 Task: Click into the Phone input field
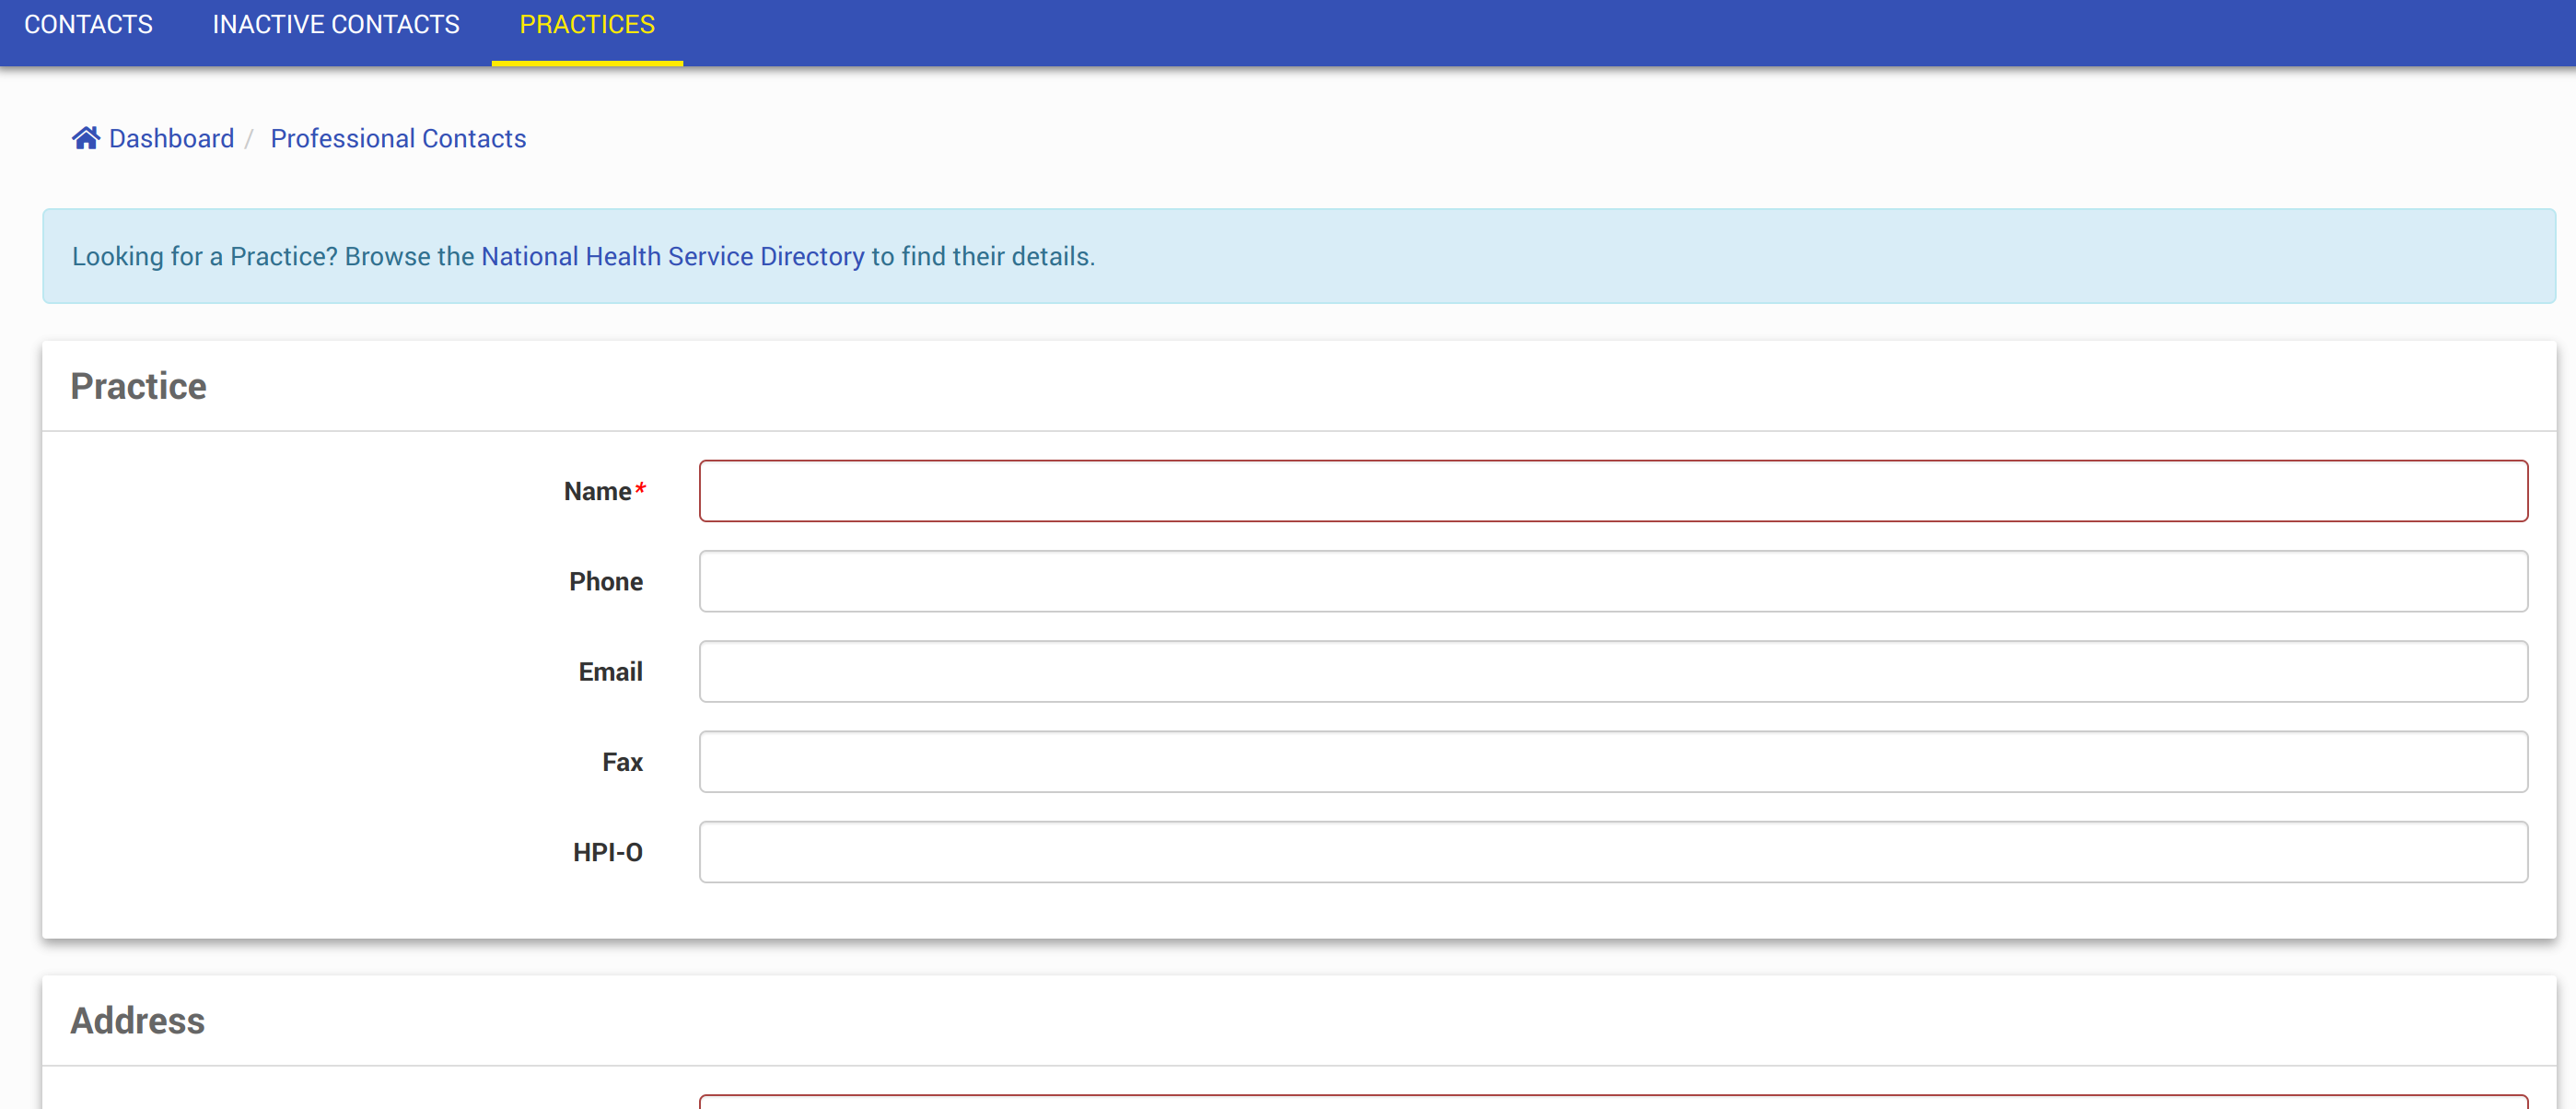click(x=1612, y=581)
